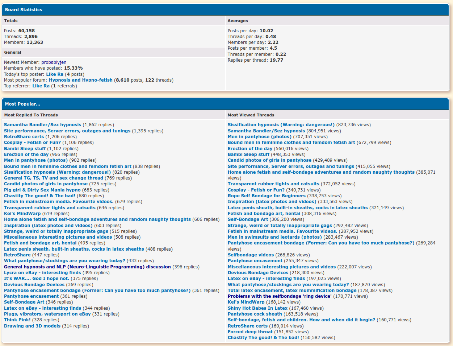Open the Drawing and 3D models thread

[x=32, y=326]
